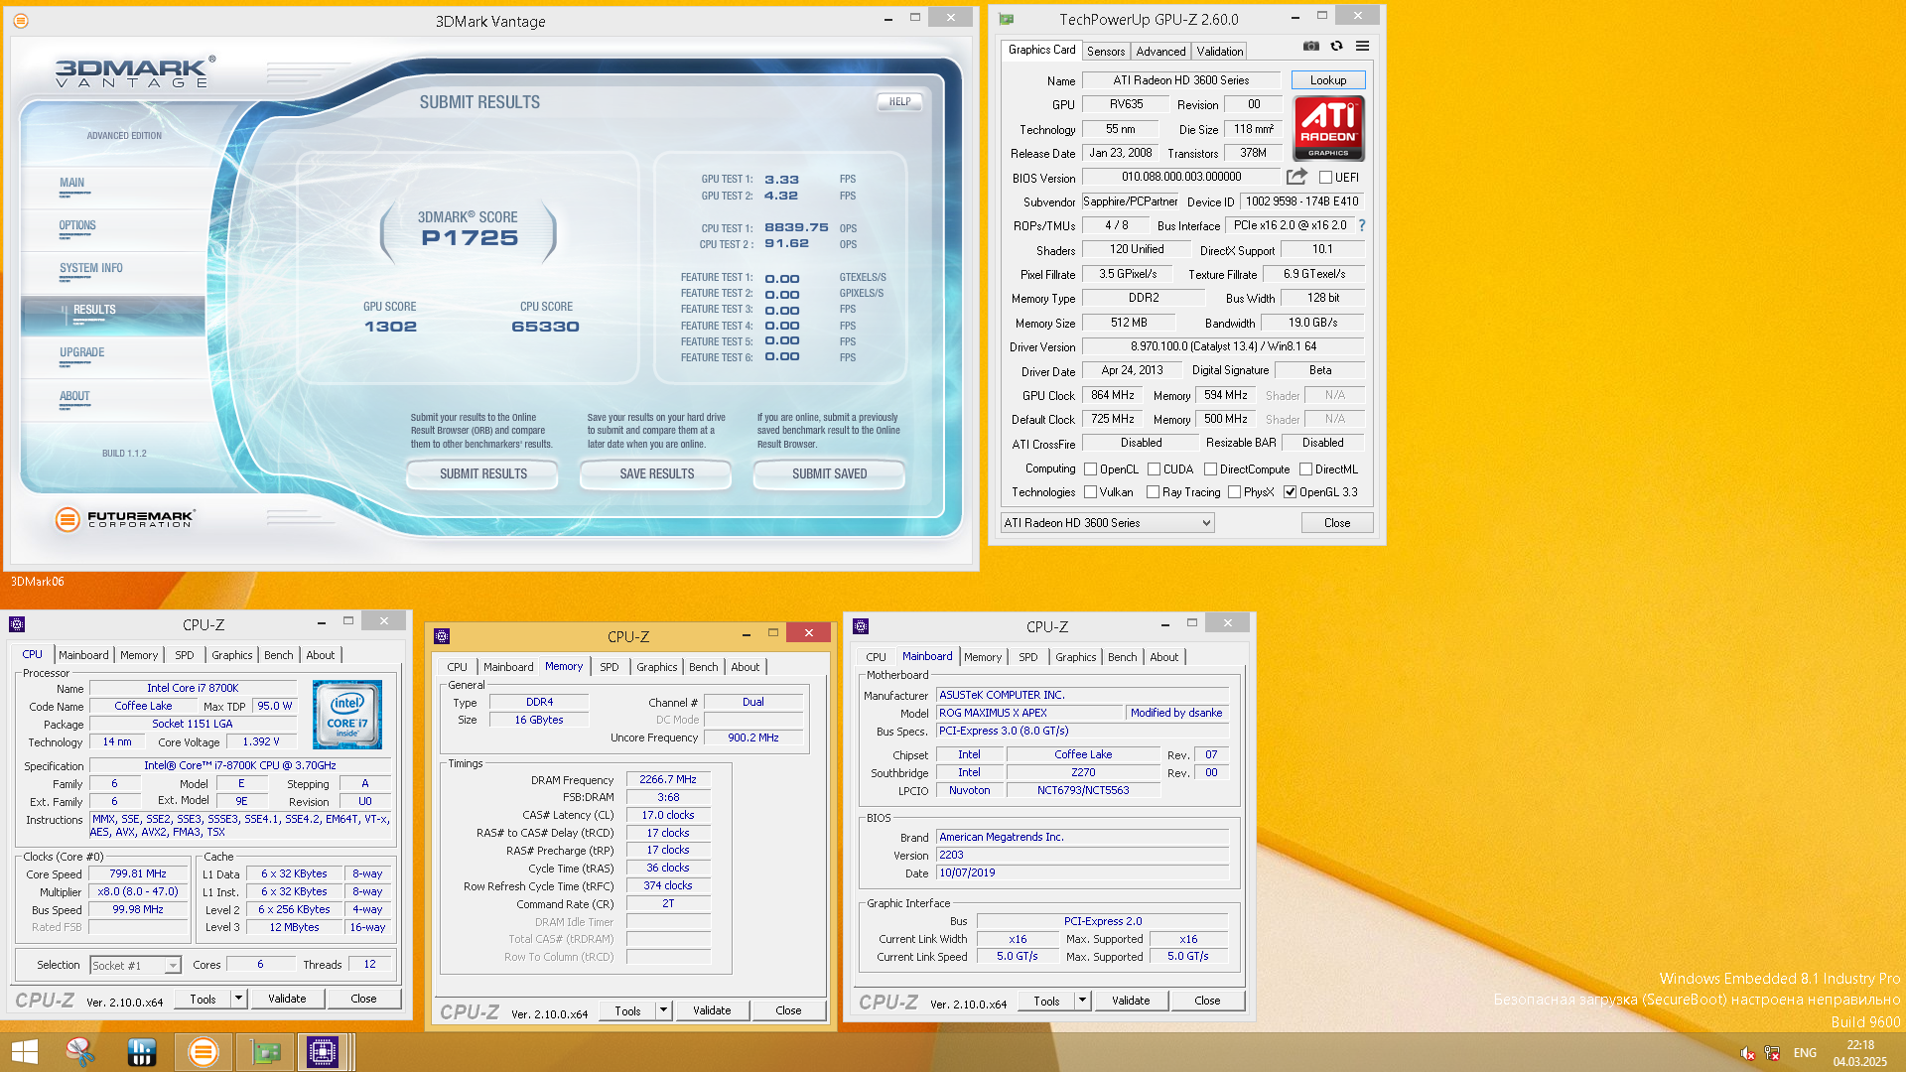Open HWiNFO-style taskbar app with blue bars

coord(142,1052)
